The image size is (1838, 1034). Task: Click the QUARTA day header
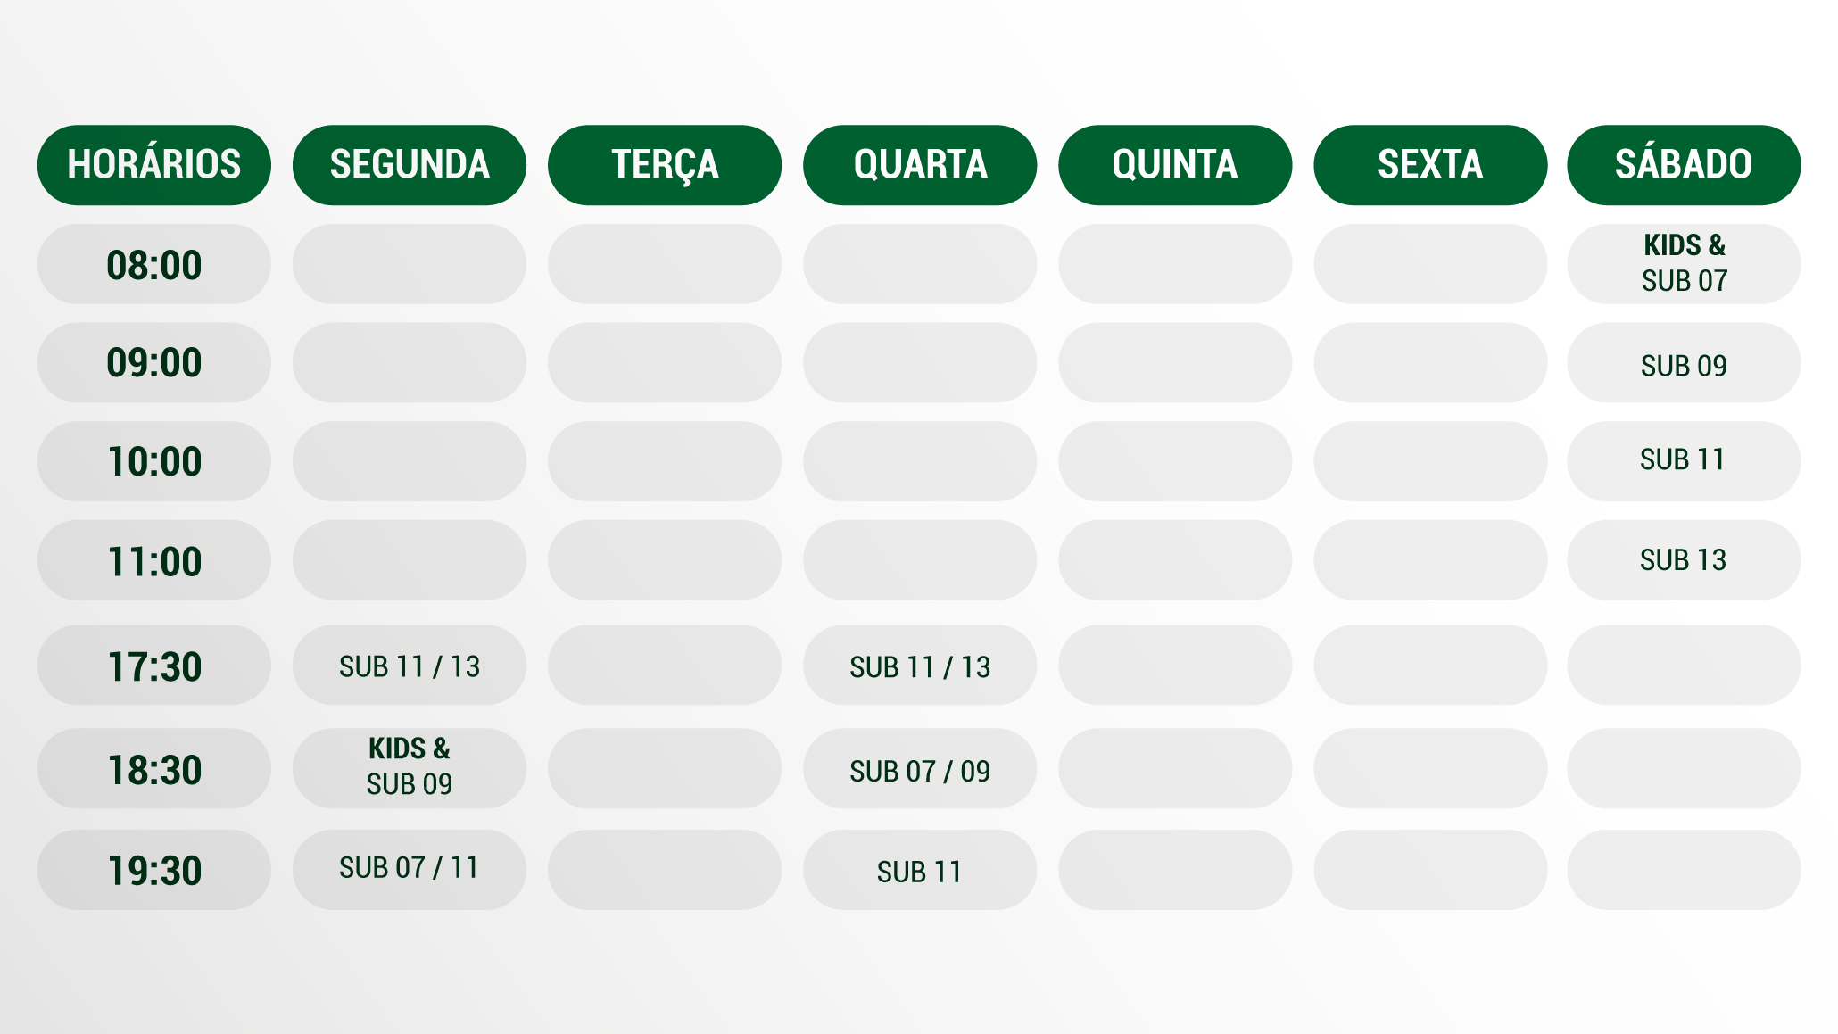(x=919, y=165)
